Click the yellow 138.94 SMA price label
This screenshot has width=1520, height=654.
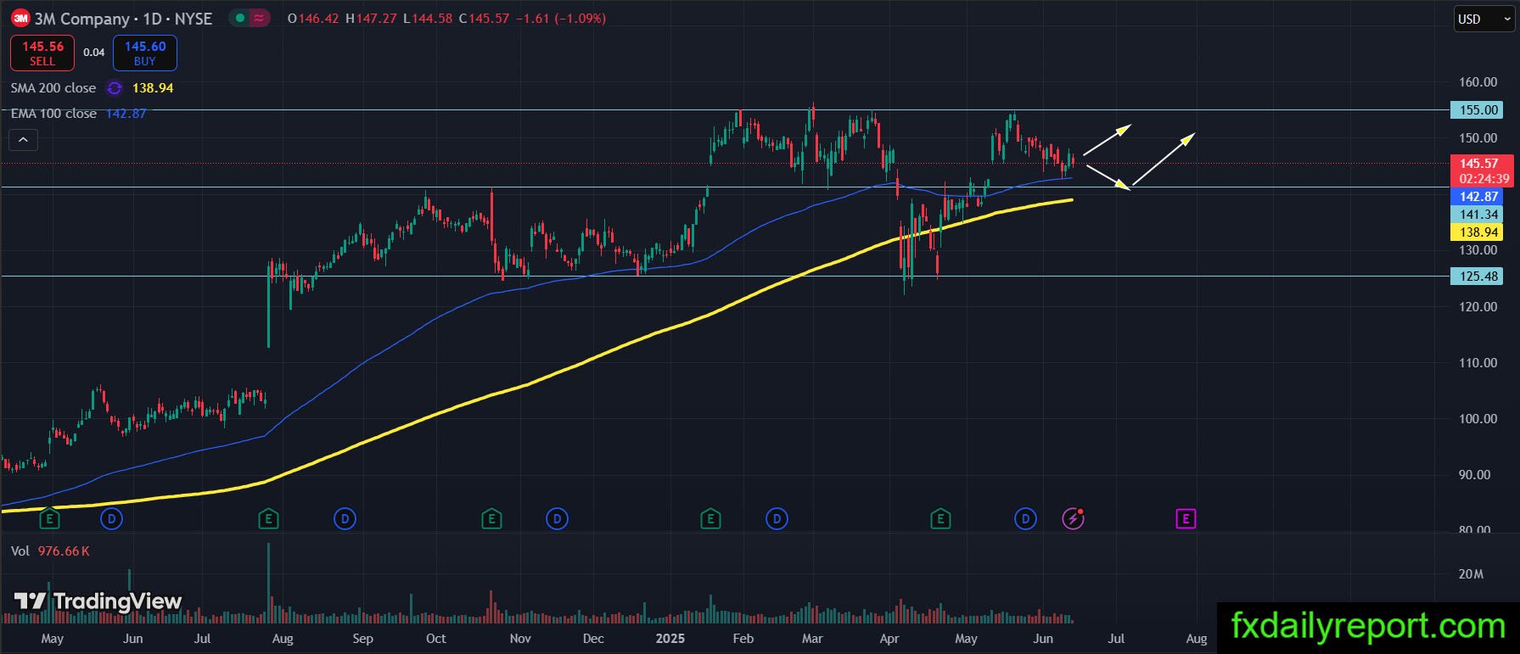pyautogui.click(x=1478, y=232)
